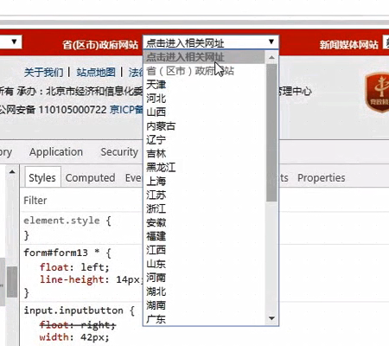Click the dropdown list scroll-down arrow
Screen dimensions: 389x346
pyautogui.click(x=271, y=318)
